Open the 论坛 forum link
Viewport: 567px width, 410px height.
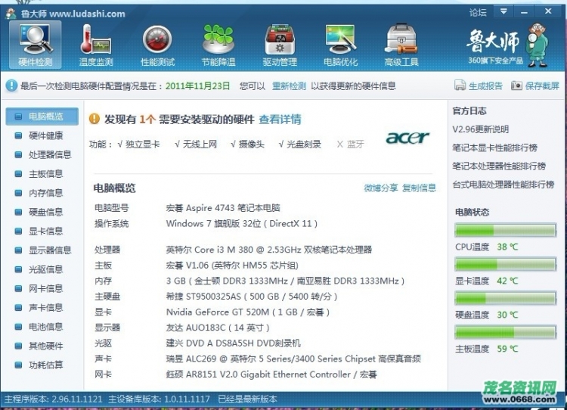[x=478, y=13]
